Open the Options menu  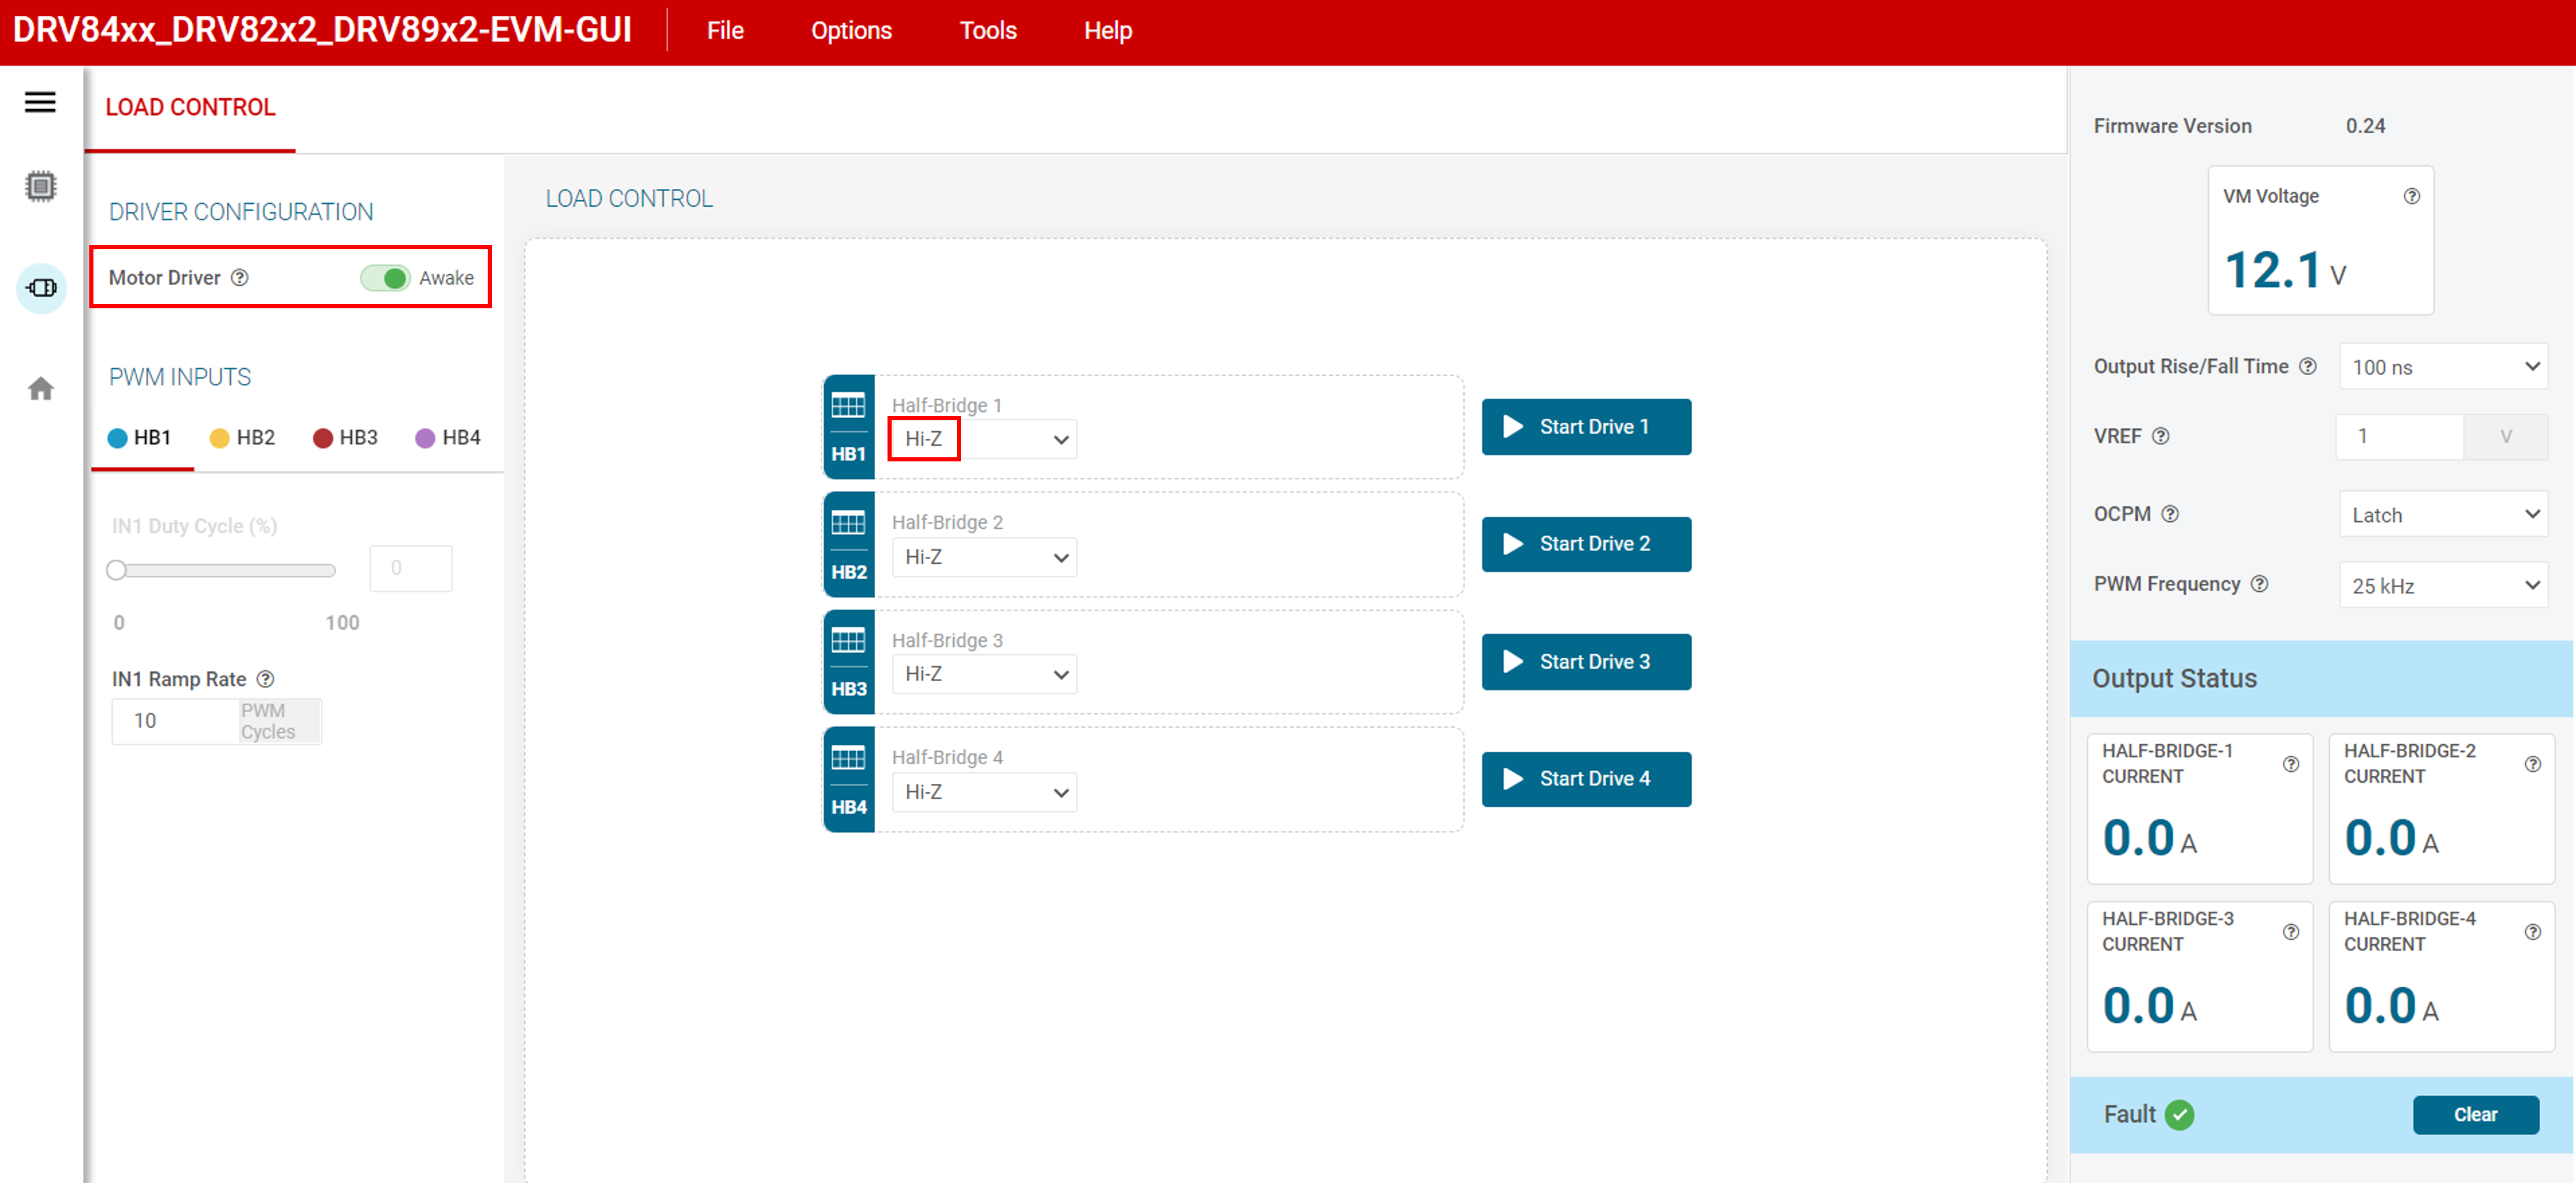click(x=850, y=31)
